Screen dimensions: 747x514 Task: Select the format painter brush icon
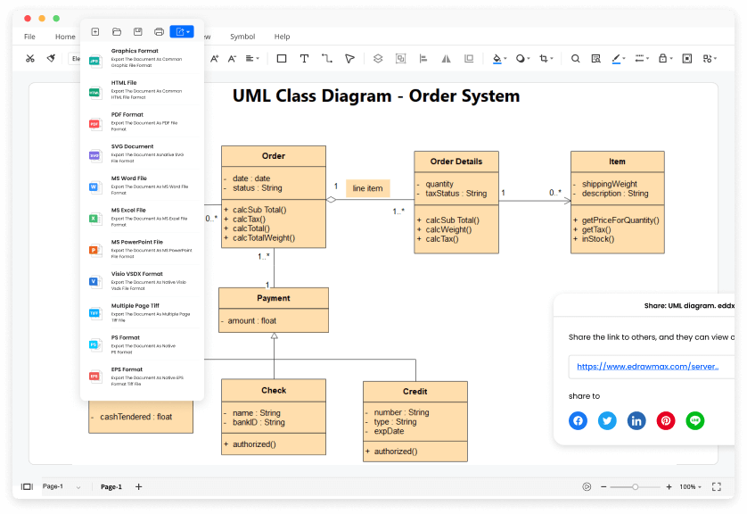click(x=51, y=58)
